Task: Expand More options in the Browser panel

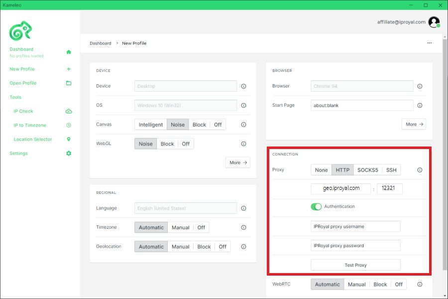Action: point(414,124)
